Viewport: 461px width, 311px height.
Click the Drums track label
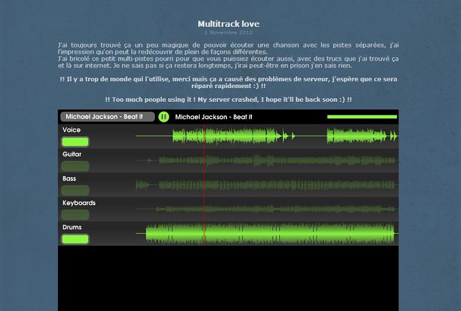point(72,227)
